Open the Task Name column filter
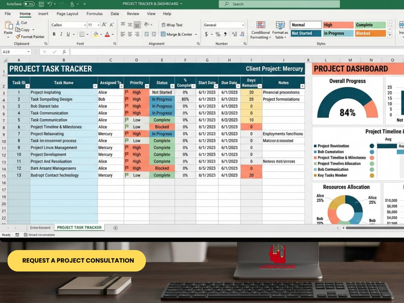Viewport: 404px width, 303px height. click(95, 86)
